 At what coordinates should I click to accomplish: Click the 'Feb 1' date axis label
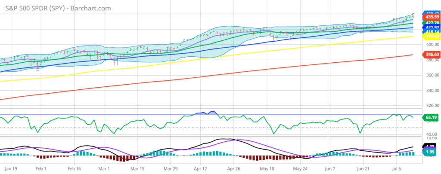[x=41, y=169]
